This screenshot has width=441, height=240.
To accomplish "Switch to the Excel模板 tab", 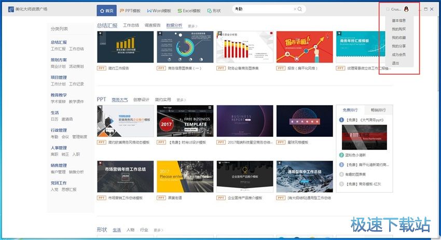I will pyautogui.click(x=189, y=11).
